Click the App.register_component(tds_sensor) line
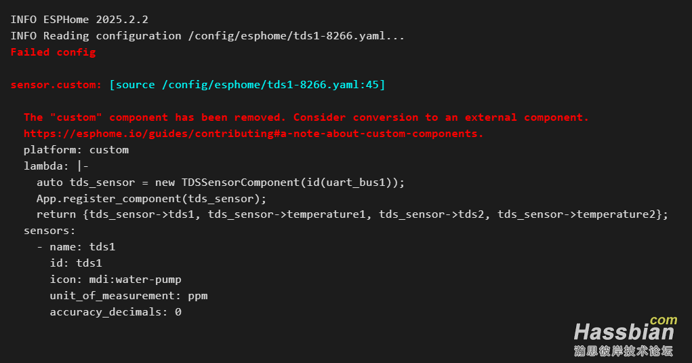This screenshot has height=363, width=692. coord(151,199)
